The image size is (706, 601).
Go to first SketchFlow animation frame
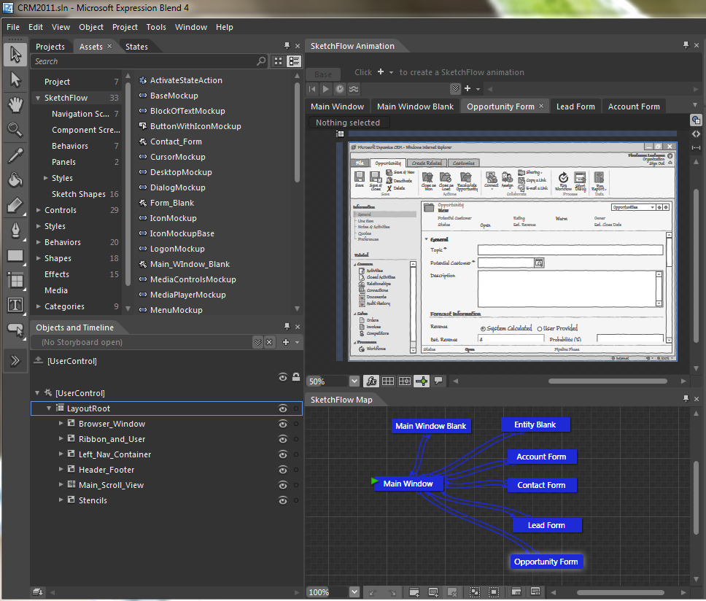coord(312,89)
